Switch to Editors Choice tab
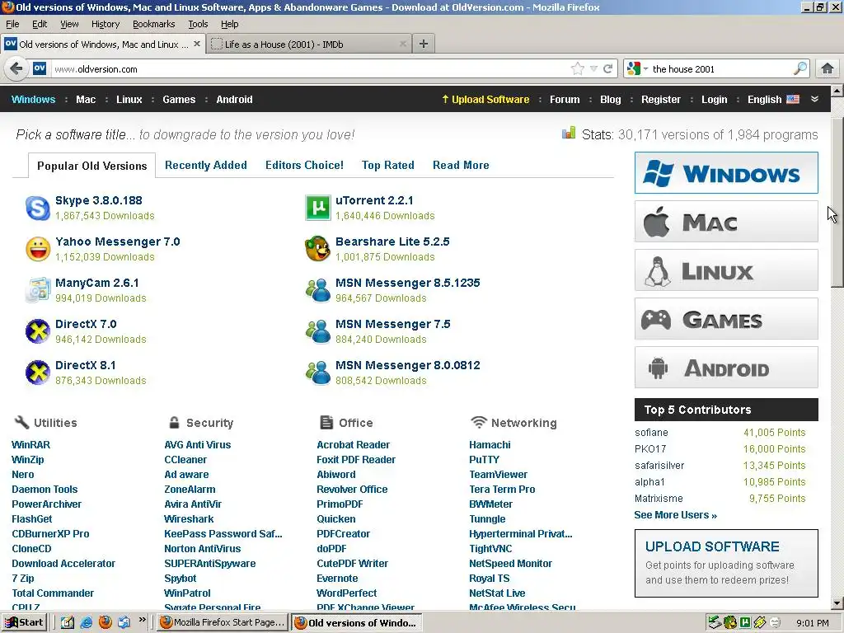This screenshot has height=633, width=844. click(x=304, y=165)
